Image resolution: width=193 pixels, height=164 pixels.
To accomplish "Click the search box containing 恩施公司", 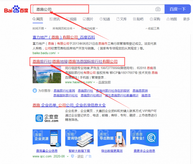I will 93,9.
